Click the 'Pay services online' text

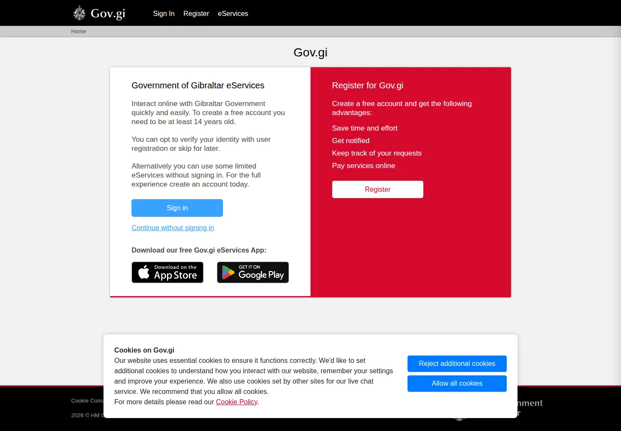click(364, 166)
